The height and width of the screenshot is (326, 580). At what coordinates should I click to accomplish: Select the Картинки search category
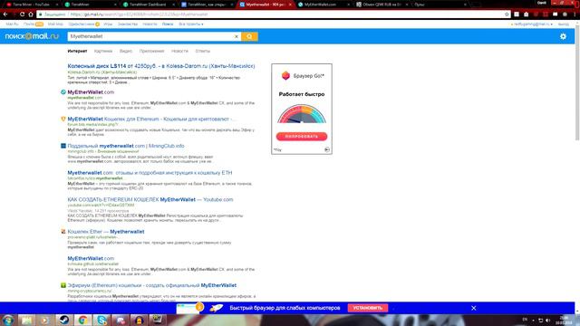coord(103,51)
